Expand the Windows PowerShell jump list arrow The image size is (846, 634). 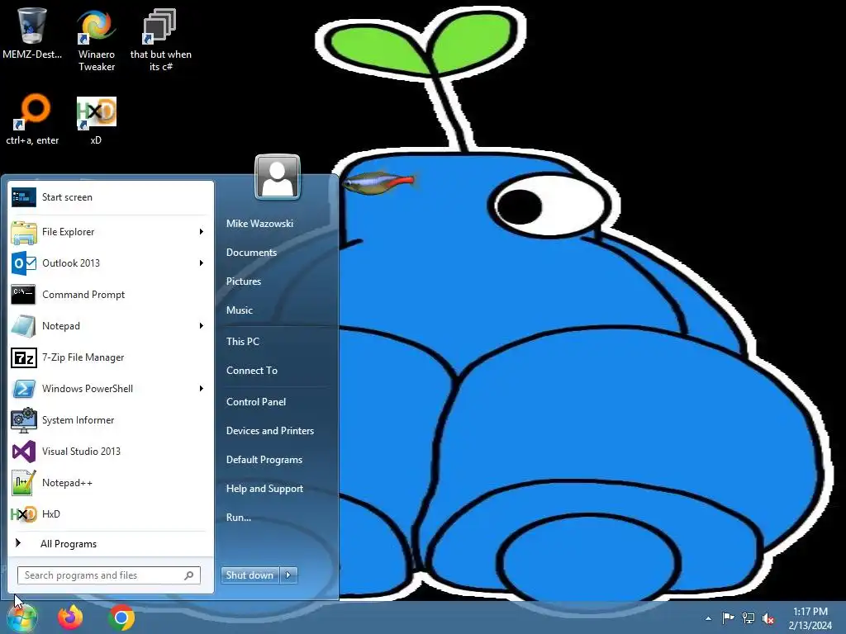[202, 388]
